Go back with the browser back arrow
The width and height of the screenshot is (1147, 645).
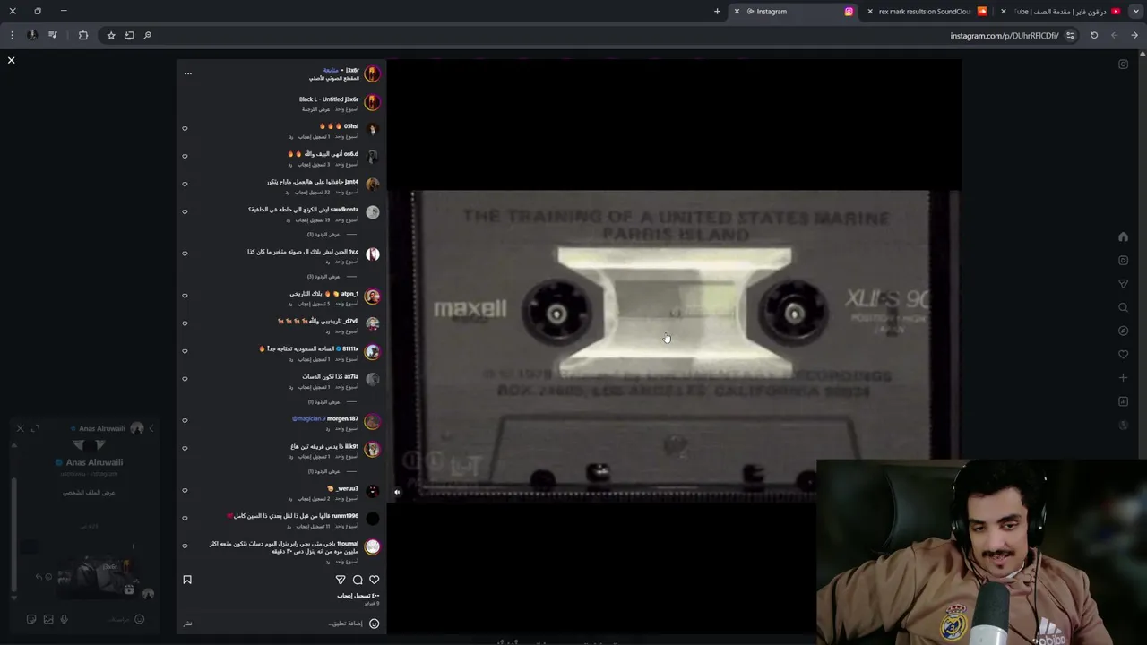[x=1135, y=36]
